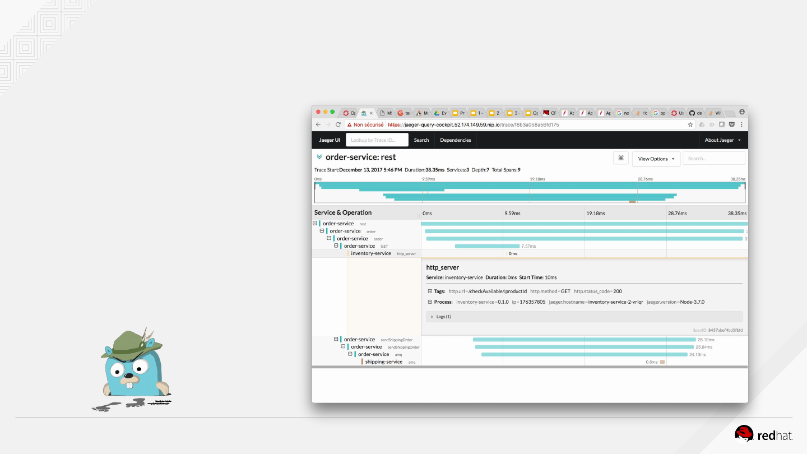Click the GitHub favicon on the 'de' tab
Screen dimensions: 807x454
point(692,113)
